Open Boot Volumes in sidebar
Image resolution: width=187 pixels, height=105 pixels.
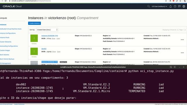5,55
